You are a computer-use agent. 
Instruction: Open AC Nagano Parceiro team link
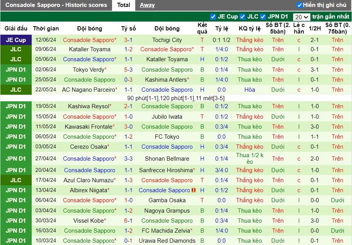pos(88,90)
